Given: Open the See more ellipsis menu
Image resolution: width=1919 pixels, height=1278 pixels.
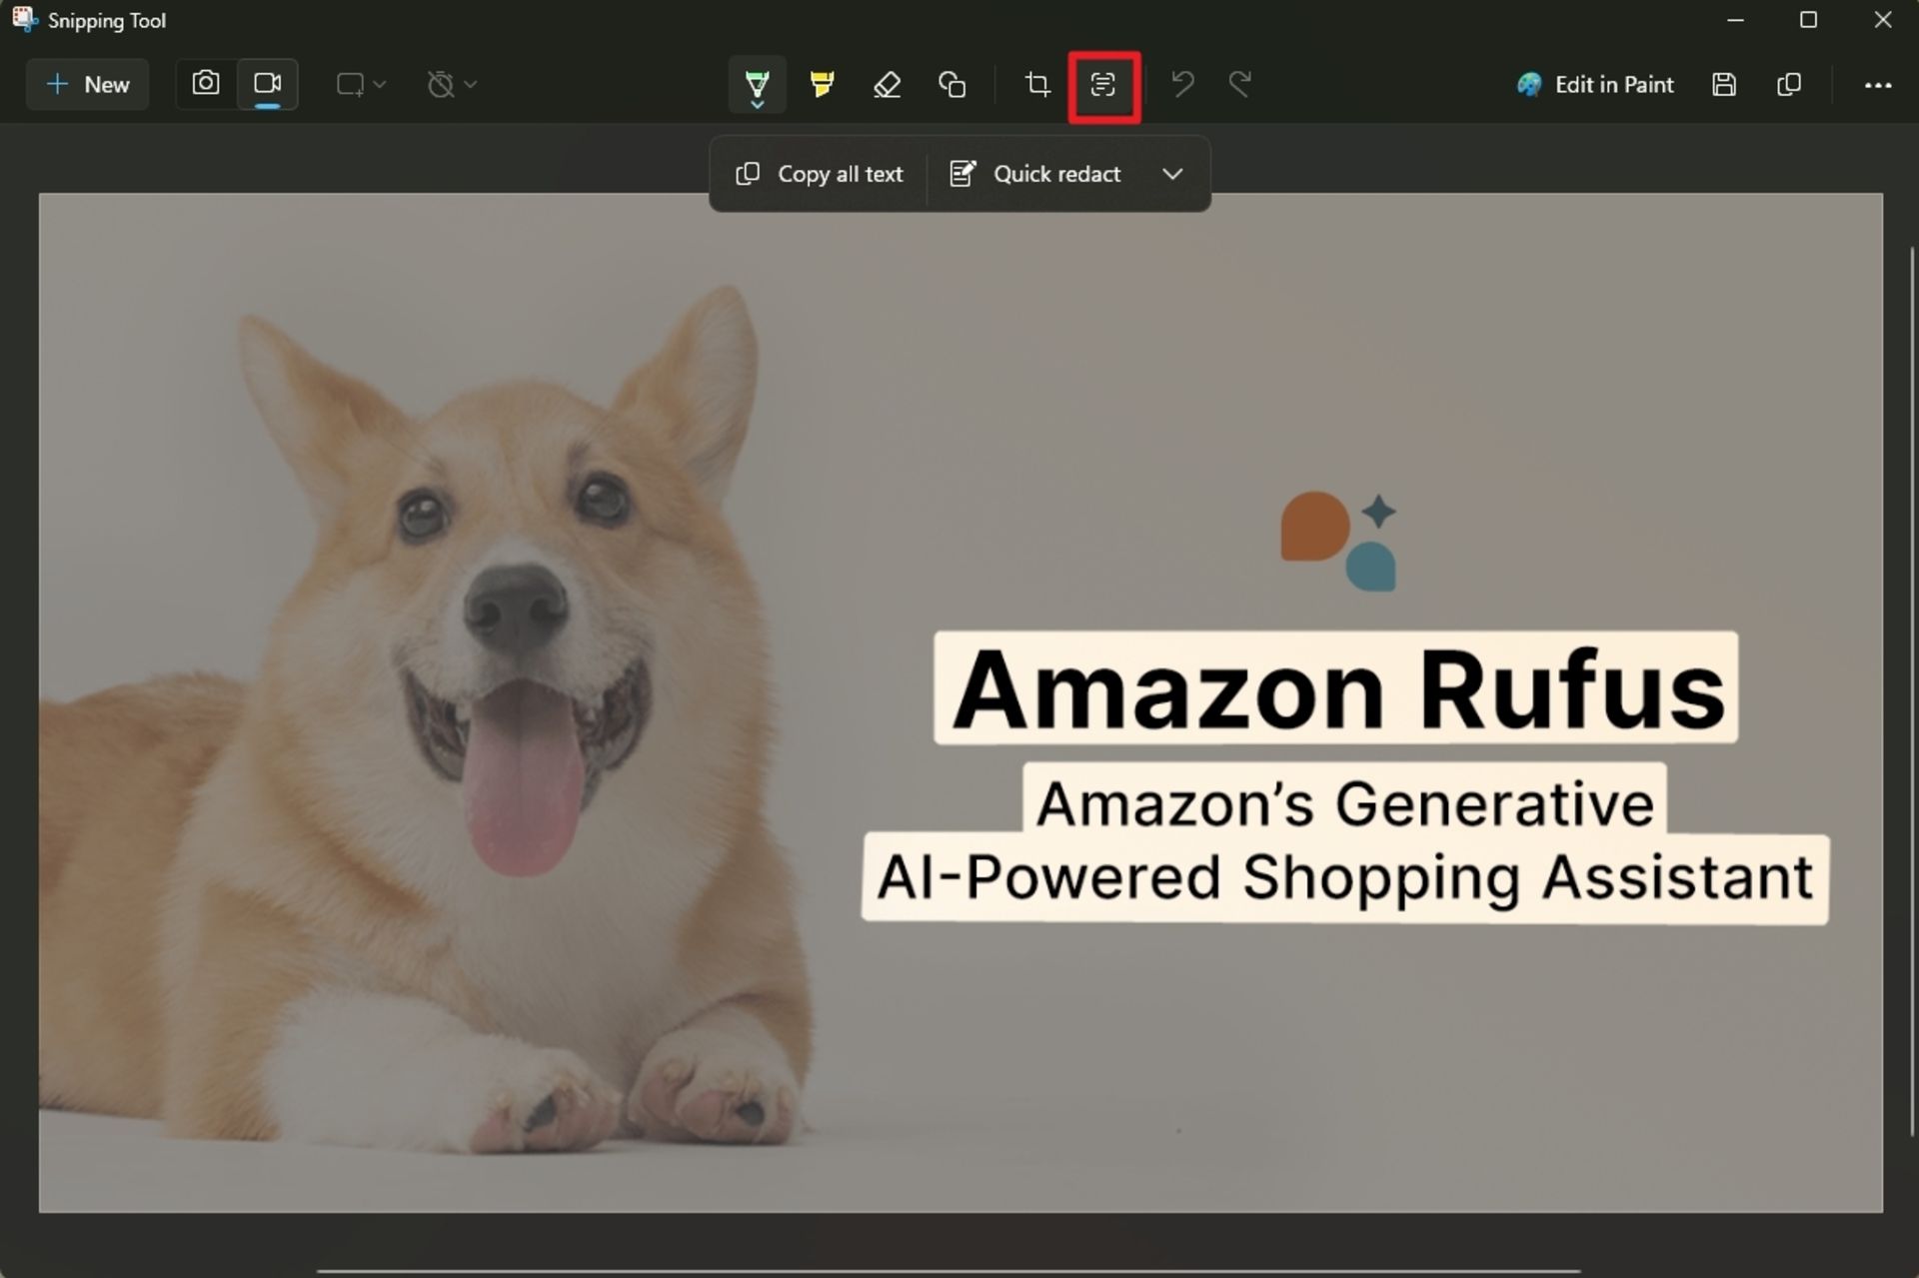Looking at the screenshot, I should coord(1878,85).
